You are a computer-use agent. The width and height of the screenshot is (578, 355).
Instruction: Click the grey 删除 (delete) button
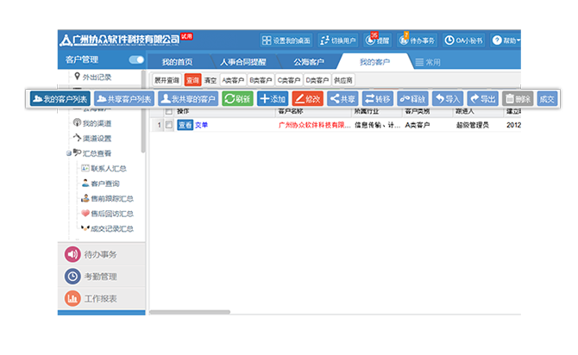click(x=518, y=99)
